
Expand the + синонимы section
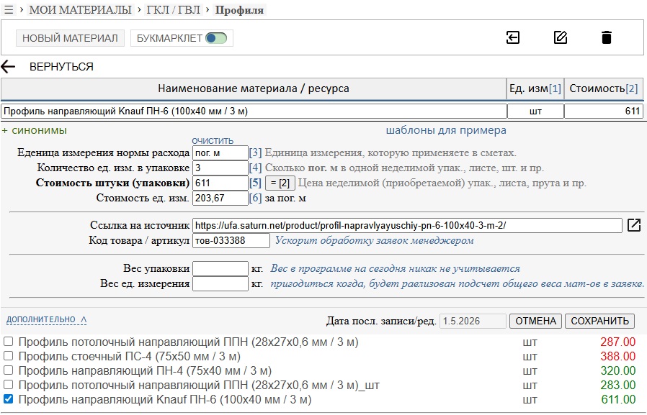tap(35, 130)
